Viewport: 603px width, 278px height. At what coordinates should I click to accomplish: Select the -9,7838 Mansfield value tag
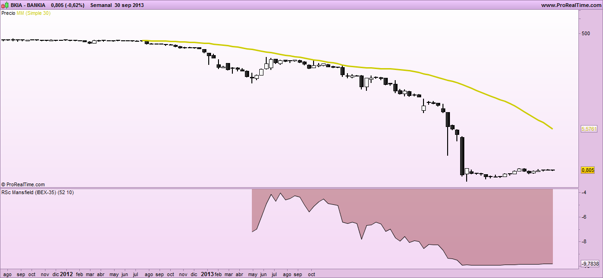tap(590, 264)
